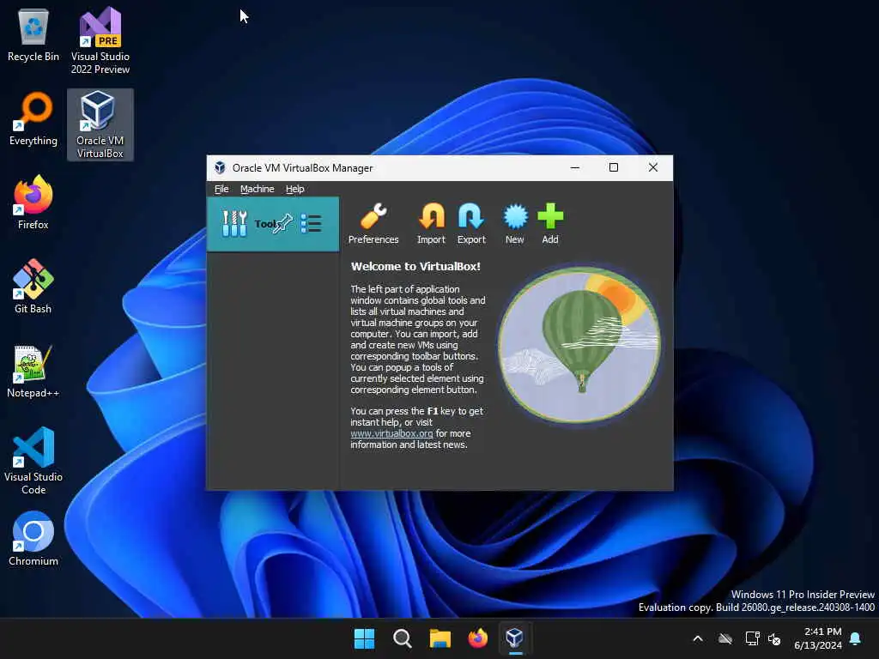Open the Windows Start menu
Image resolution: width=879 pixels, height=659 pixels.
coord(364,638)
